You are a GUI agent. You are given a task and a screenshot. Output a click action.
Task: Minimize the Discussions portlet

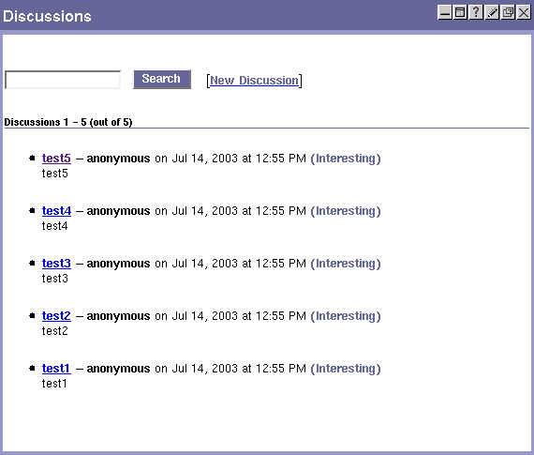tap(445, 13)
